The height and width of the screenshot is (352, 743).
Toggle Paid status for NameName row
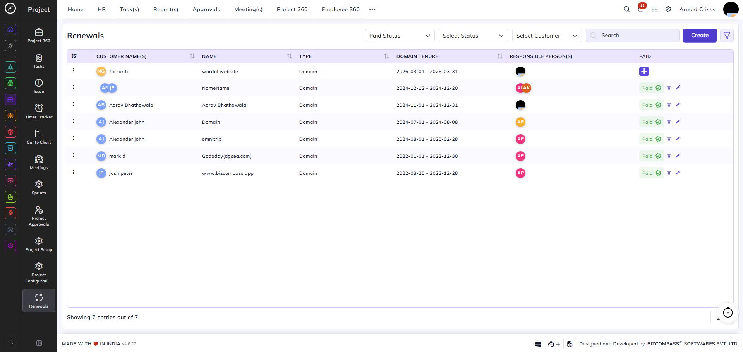point(652,88)
